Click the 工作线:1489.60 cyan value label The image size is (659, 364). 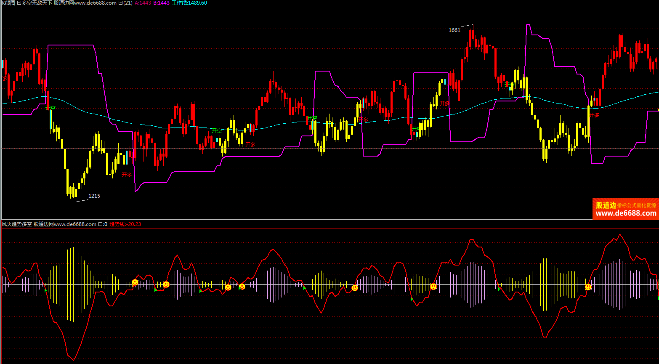pyautogui.click(x=189, y=3)
